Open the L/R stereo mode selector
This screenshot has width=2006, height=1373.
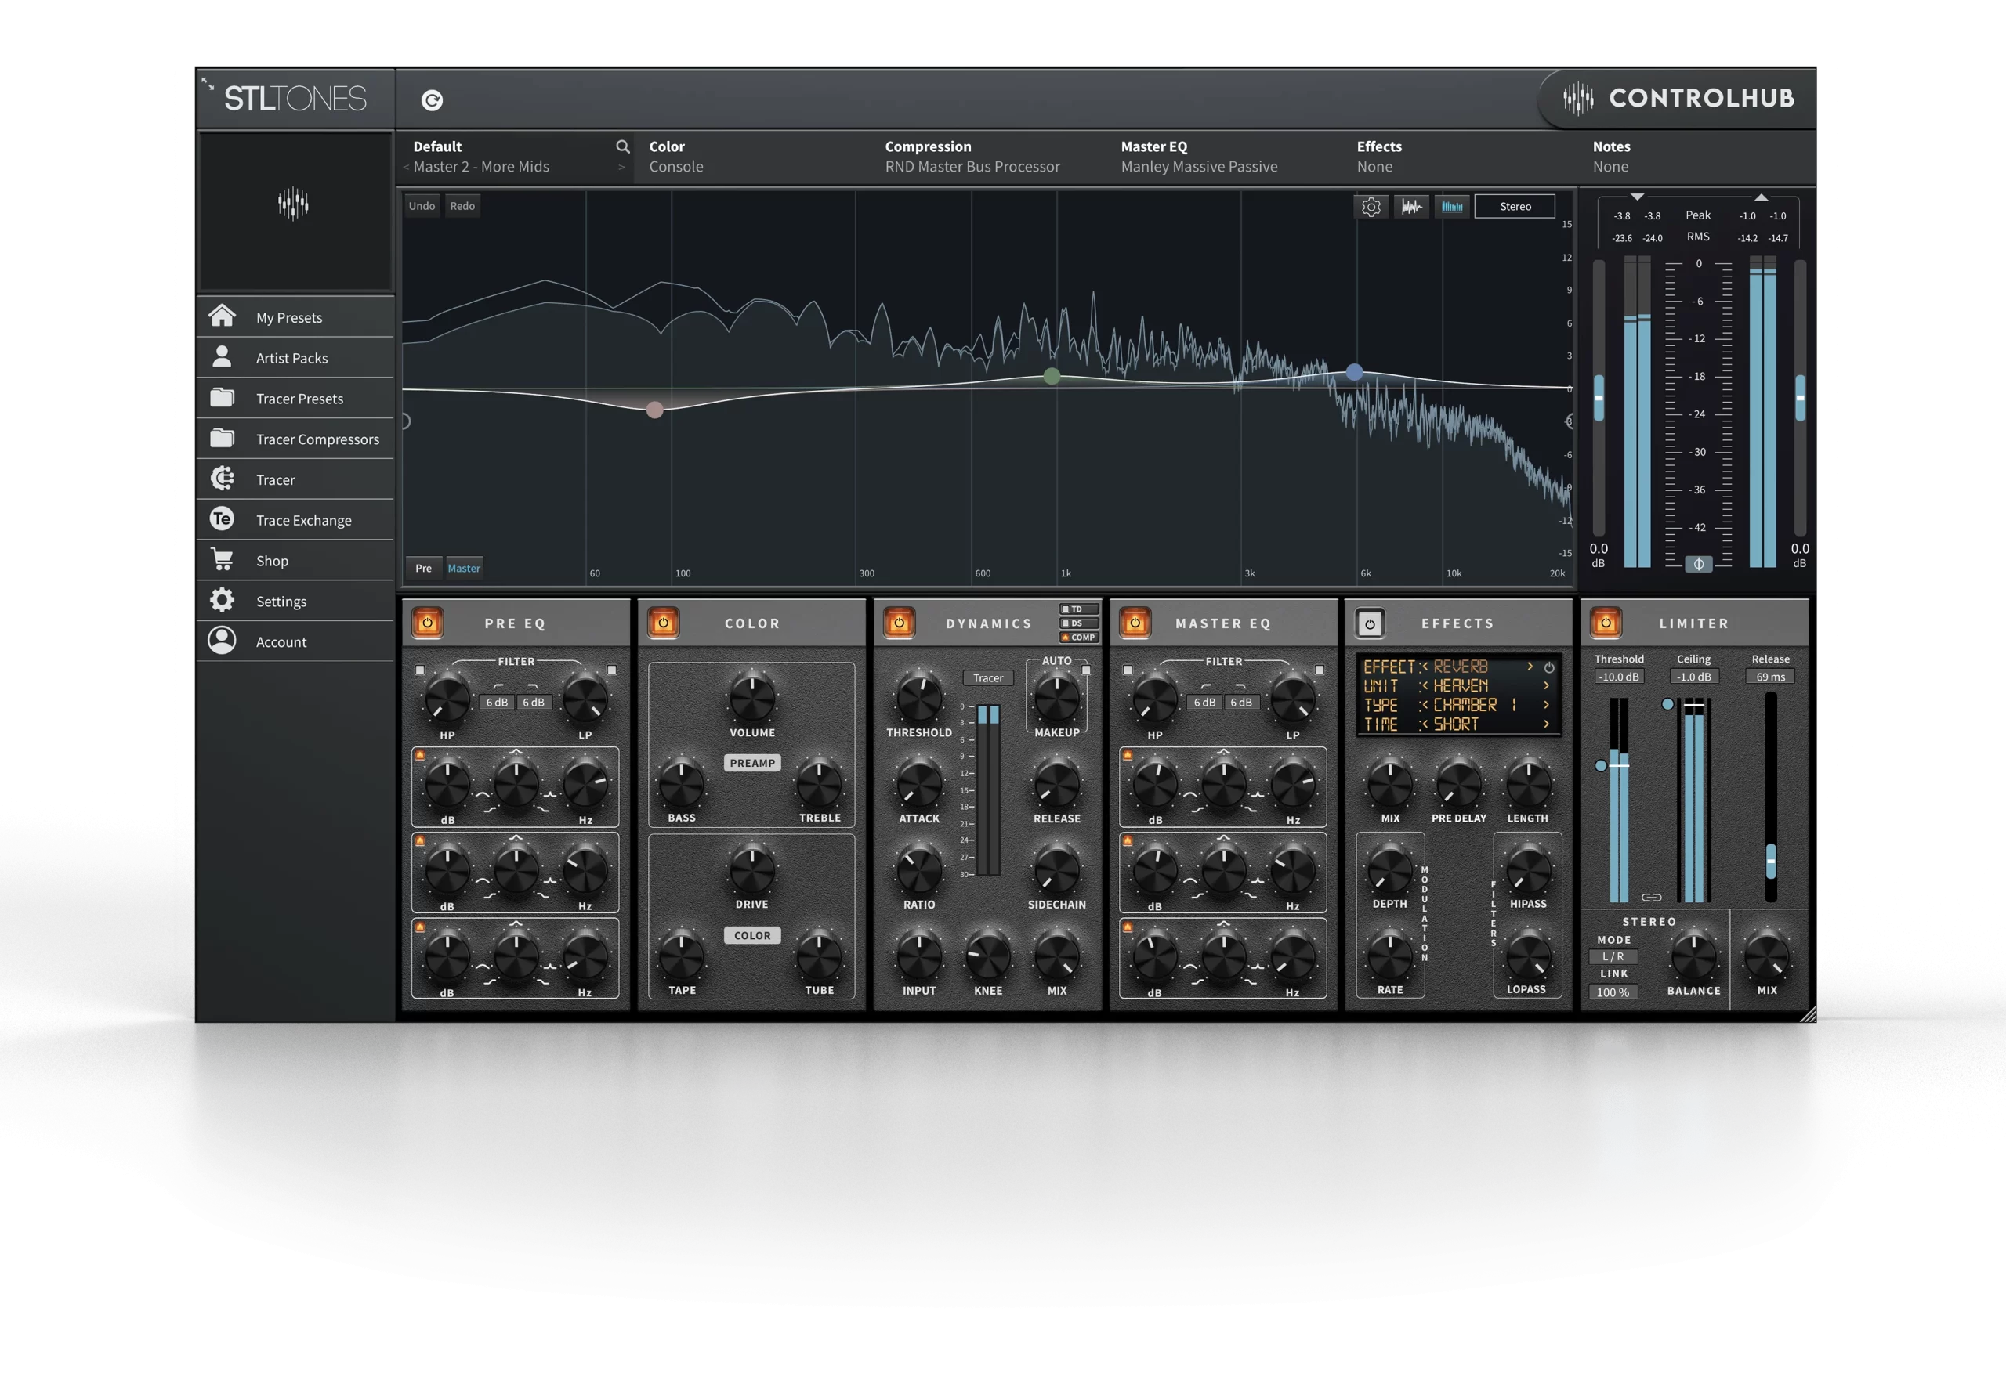[x=1613, y=956]
